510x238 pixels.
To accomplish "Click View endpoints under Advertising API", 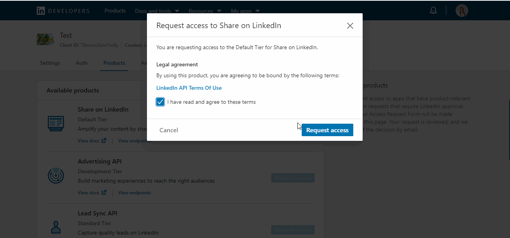I will coord(134,192).
